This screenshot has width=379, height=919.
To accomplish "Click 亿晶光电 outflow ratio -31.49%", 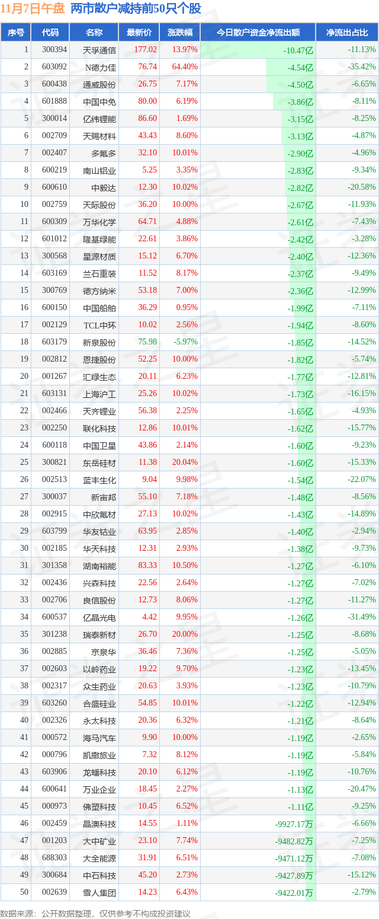I will (362, 617).
